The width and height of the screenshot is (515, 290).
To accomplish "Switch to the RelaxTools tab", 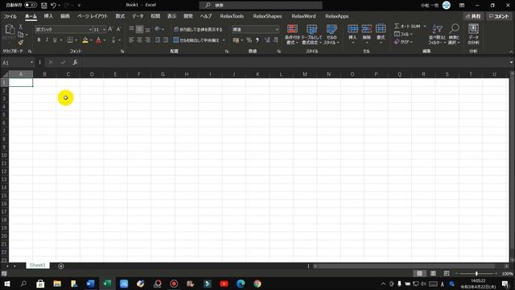I will [x=232, y=16].
